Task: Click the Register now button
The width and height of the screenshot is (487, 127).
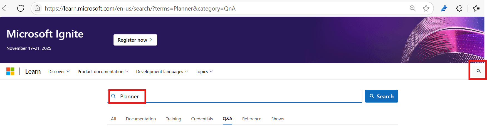Action: (x=135, y=40)
